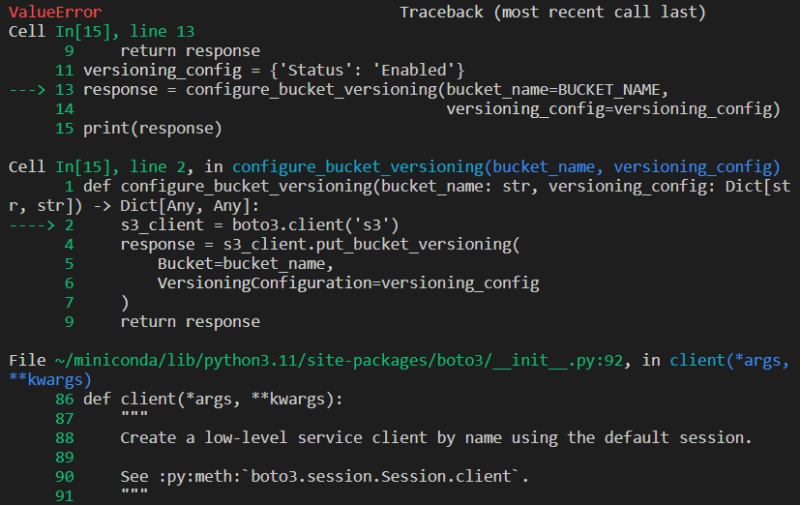
Task: Click the 'Create a low-level service client' docstring line
Action: coord(436,437)
